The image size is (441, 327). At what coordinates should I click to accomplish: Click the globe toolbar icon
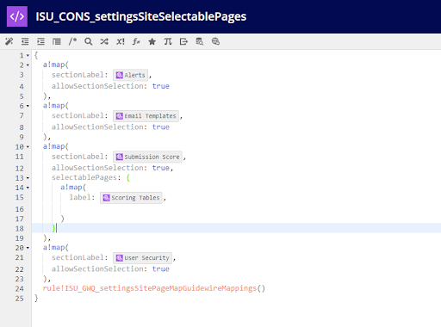coord(215,41)
